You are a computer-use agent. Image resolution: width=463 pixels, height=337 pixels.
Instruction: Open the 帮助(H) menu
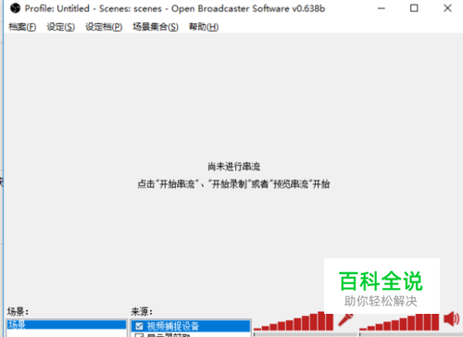point(204,27)
